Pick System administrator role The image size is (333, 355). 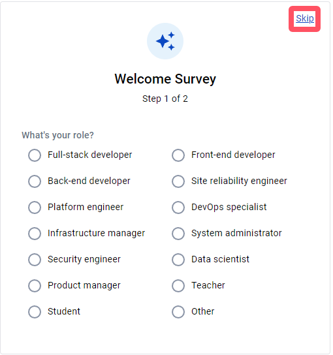coord(178,233)
